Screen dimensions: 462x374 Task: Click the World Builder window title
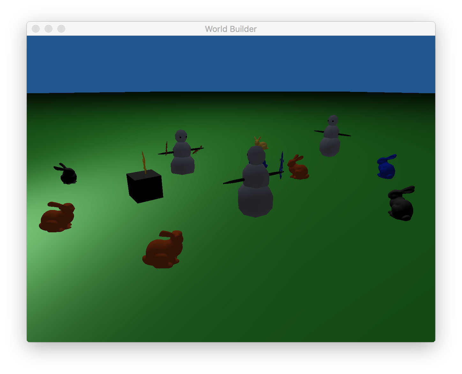(x=231, y=29)
